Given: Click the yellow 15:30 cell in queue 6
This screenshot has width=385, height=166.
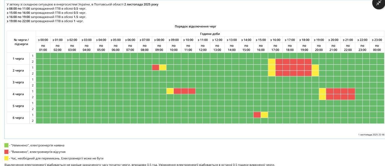Looking at the screenshot, I should [264, 115].
